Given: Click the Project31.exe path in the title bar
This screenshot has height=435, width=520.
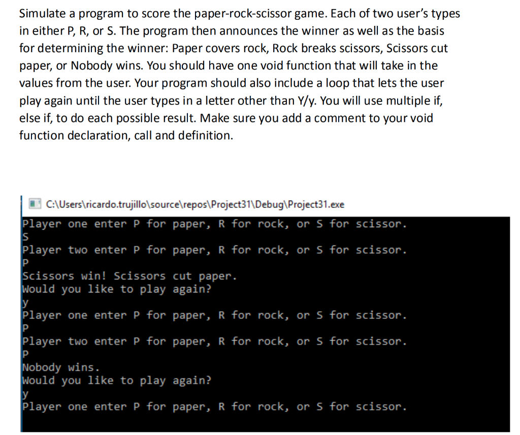Looking at the screenshot, I should pos(195,204).
